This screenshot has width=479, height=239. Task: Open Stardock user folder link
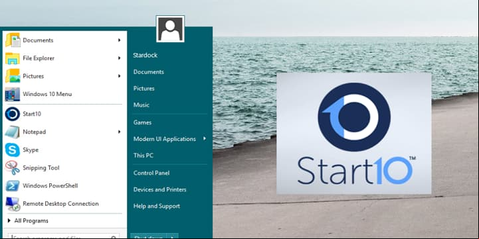(x=145, y=56)
